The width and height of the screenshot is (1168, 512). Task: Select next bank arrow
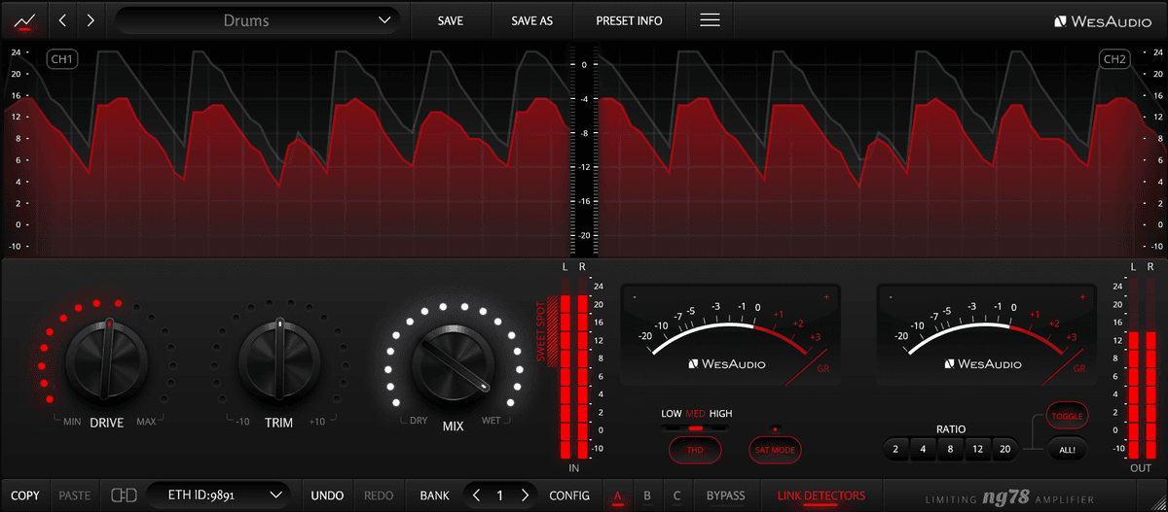point(525,495)
